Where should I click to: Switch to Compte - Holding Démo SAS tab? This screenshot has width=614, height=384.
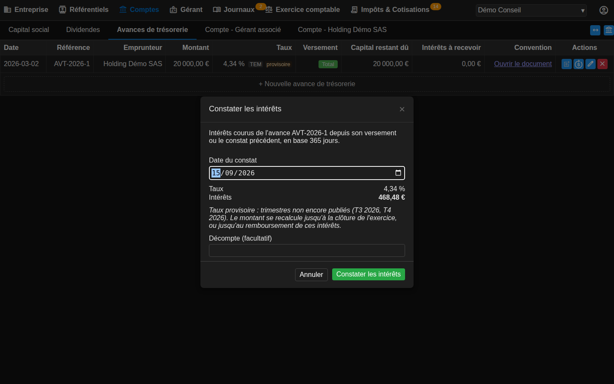point(342,30)
